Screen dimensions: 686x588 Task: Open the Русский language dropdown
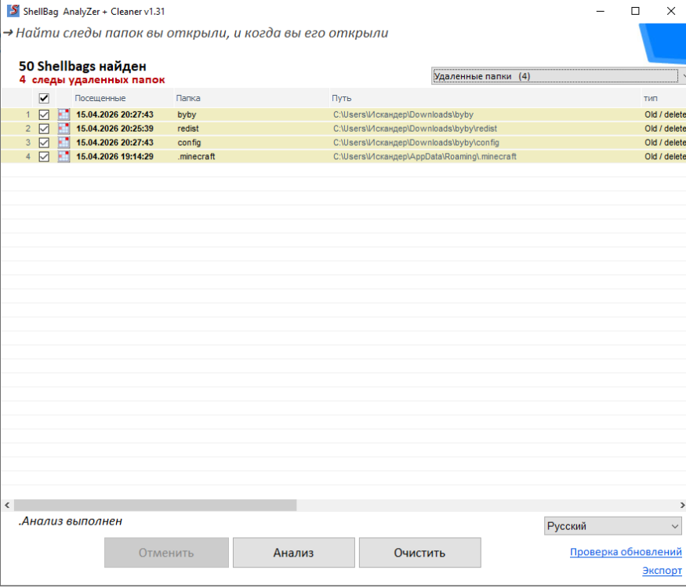click(613, 526)
